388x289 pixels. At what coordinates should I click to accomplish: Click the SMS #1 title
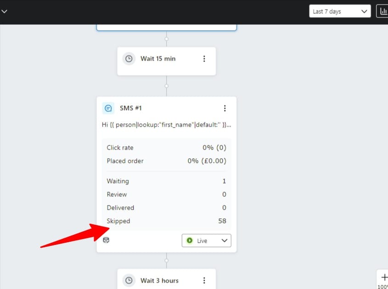pyautogui.click(x=131, y=108)
